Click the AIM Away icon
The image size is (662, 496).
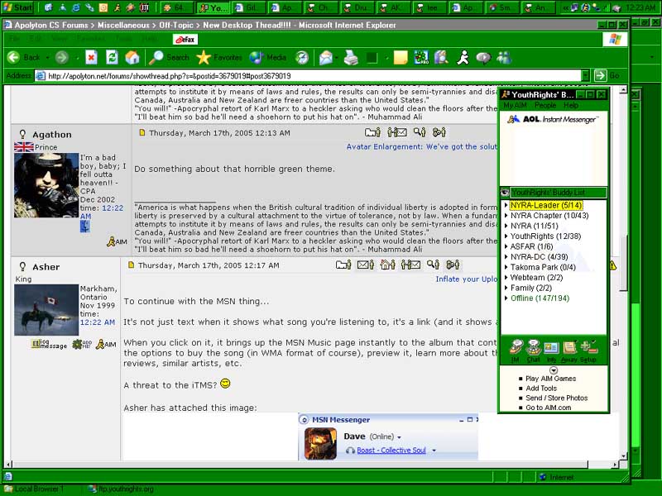569,350
